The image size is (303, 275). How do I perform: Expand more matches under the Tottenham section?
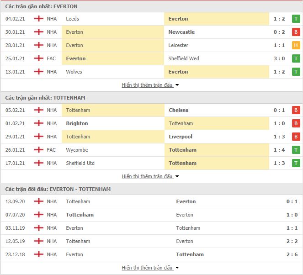tap(150, 176)
